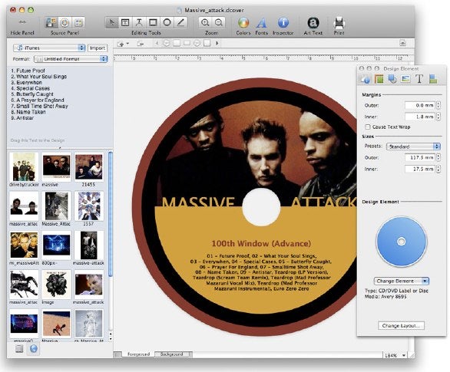The width and height of the screenshot is (450, 372).
Task: Select track 7. Small Time Shot Away
Action: [x=39, y=106]
